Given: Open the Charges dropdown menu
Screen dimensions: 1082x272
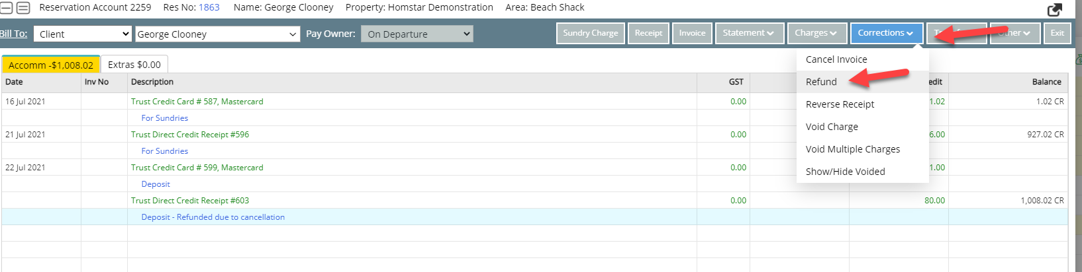Looking at the screenshot, I should click(x=816, y=33).
